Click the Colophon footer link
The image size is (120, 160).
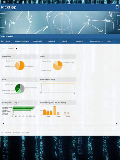[8, 132]
